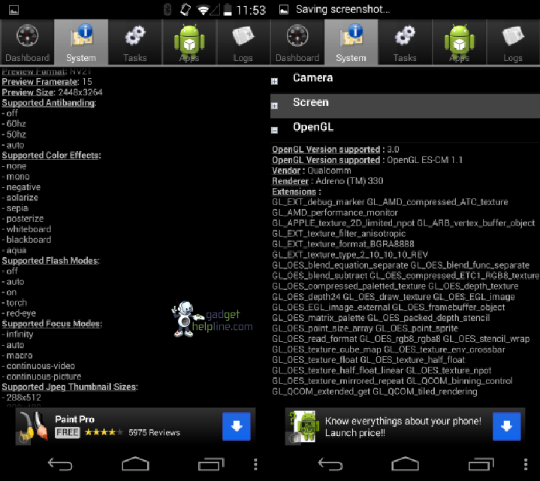This screenshot has height=481, width=540.
Task: Tap the Paint Pro download arrow button
Action: [x=237, y=426]
